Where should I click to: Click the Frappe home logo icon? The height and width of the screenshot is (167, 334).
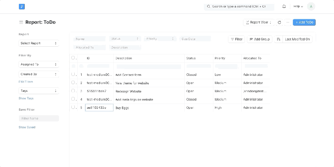coord(22,7)
